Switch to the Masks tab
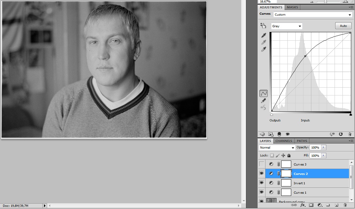Viewport: 355px width, 209px height. tap(292, 7)
